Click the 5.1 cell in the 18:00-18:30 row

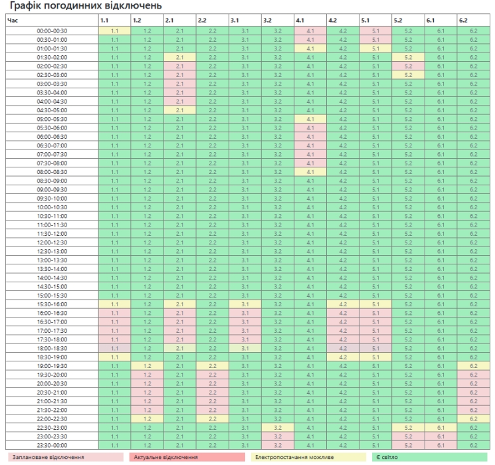[375, 347]
